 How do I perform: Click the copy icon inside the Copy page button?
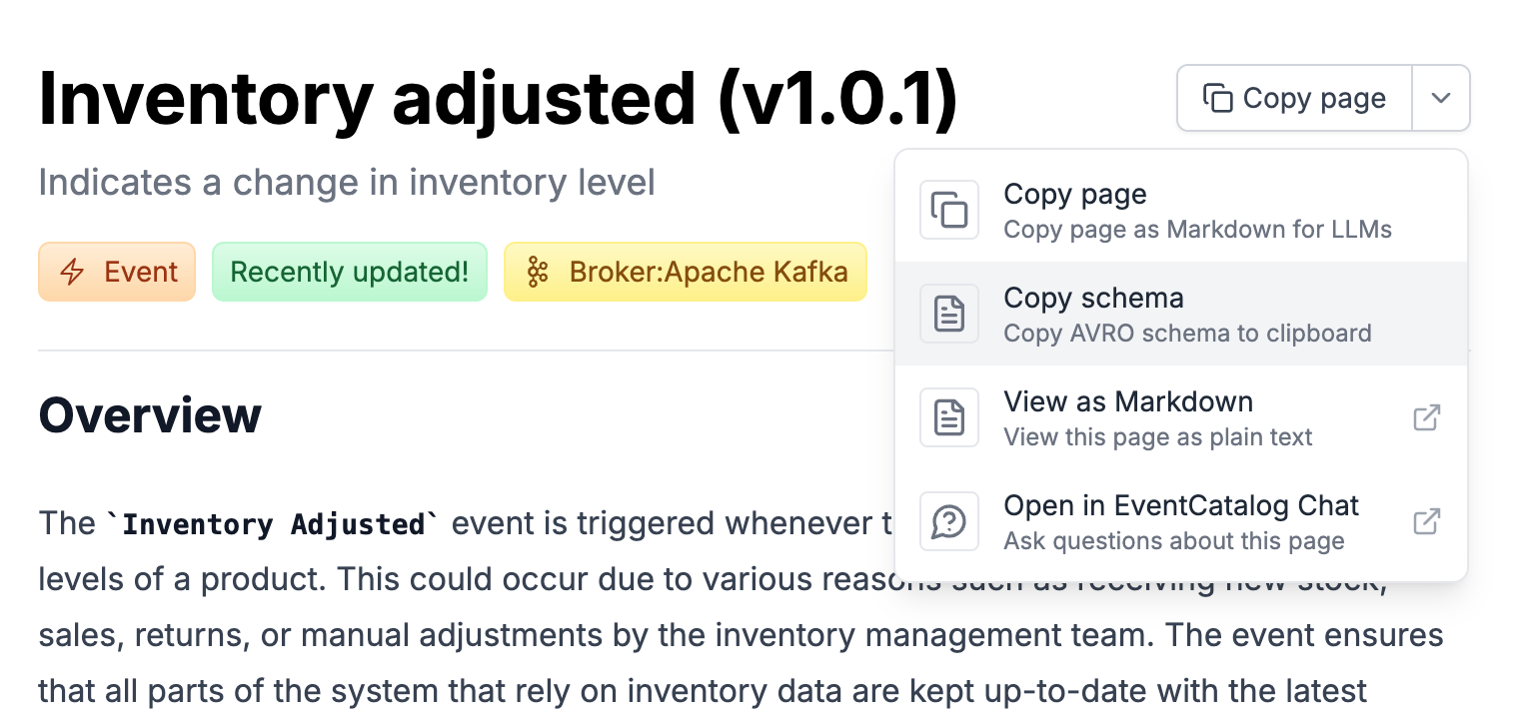coord(1219,98)
